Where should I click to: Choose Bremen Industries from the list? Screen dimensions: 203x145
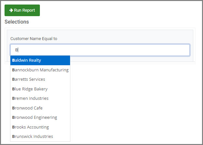[x=40, y=98]
